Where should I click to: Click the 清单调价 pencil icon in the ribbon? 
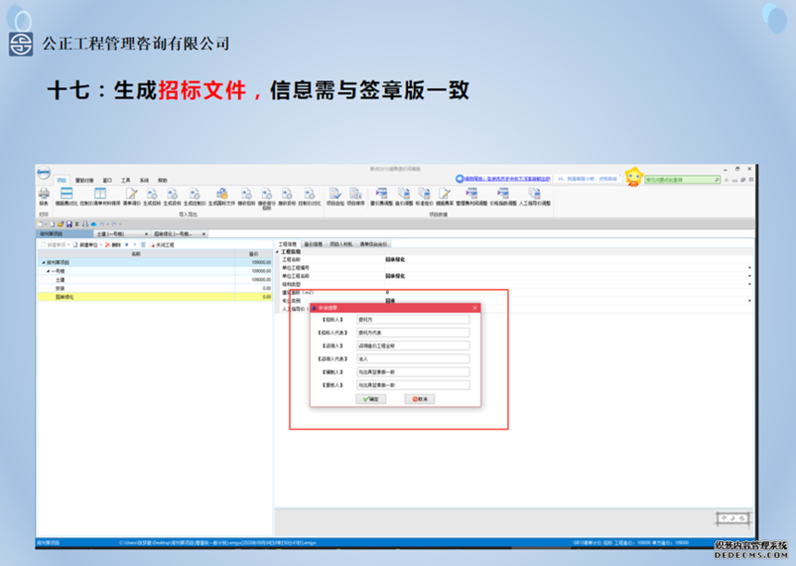(131, 193)
